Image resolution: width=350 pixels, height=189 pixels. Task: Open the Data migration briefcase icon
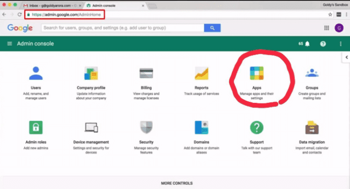click(x=312, y=128)
